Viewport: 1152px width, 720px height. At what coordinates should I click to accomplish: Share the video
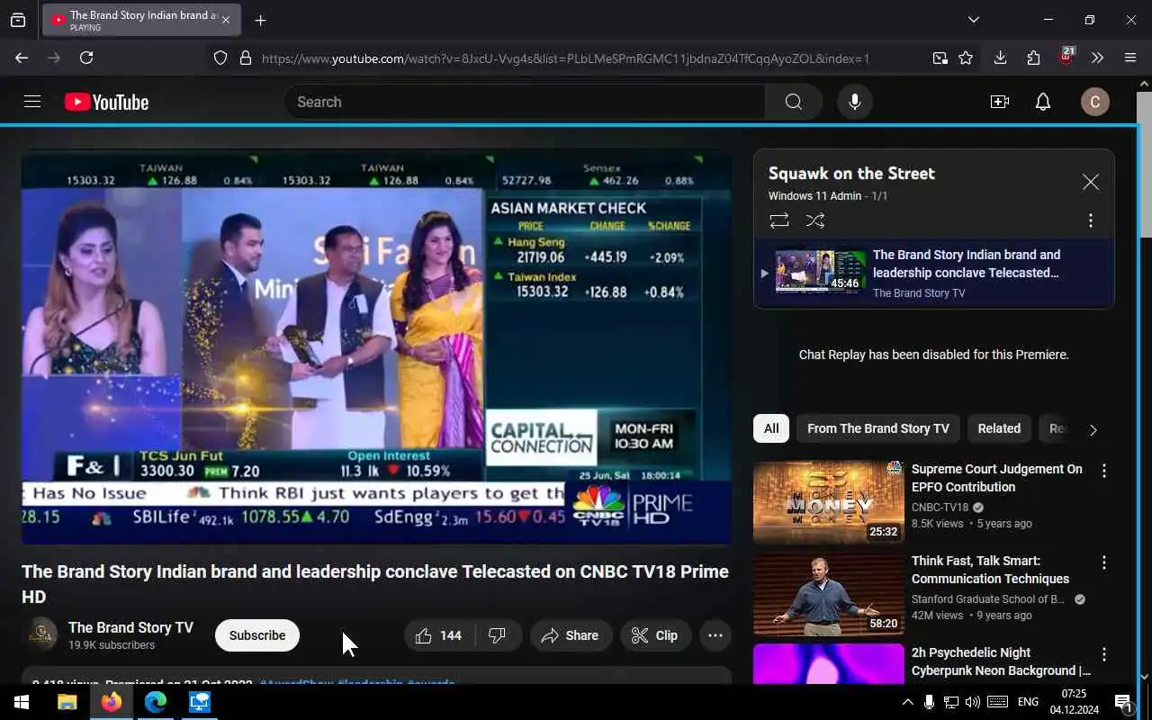pyautogui.click(x=570, y=635)
